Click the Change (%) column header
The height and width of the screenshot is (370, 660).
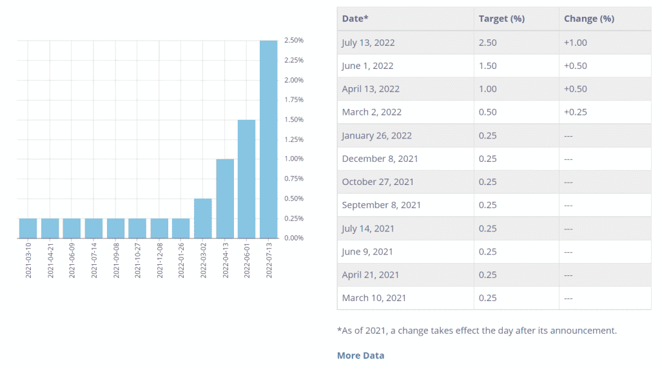[588, 19]
